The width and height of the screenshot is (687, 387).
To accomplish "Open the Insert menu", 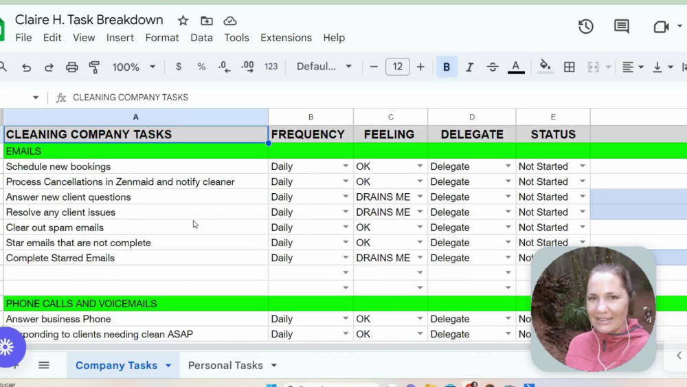I will (x=120, y=38).
